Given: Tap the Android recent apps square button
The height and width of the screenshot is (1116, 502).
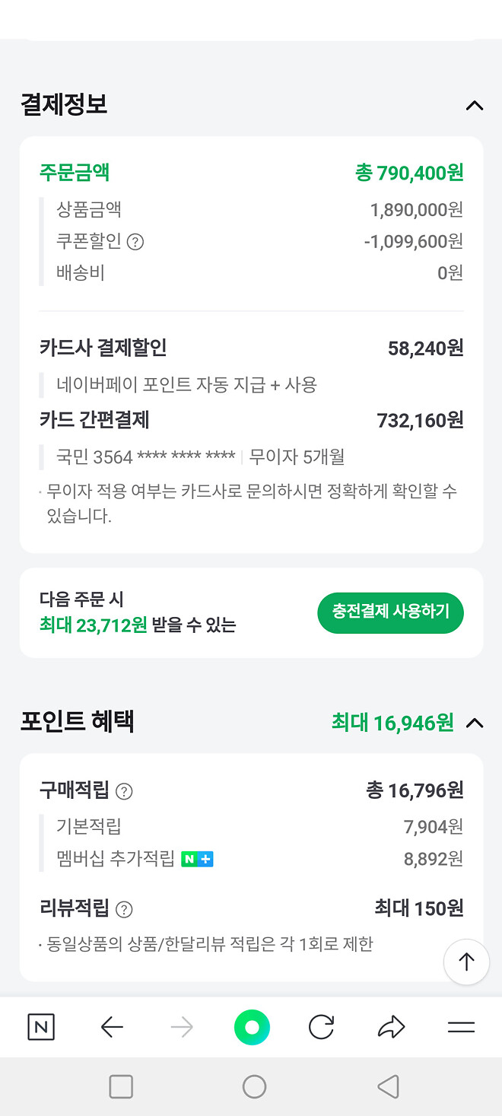Looking at the screenshot, I should click(121, 1086).
